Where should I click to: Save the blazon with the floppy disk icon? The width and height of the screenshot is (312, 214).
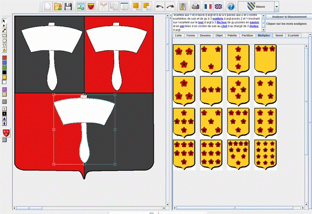[68, 6]
